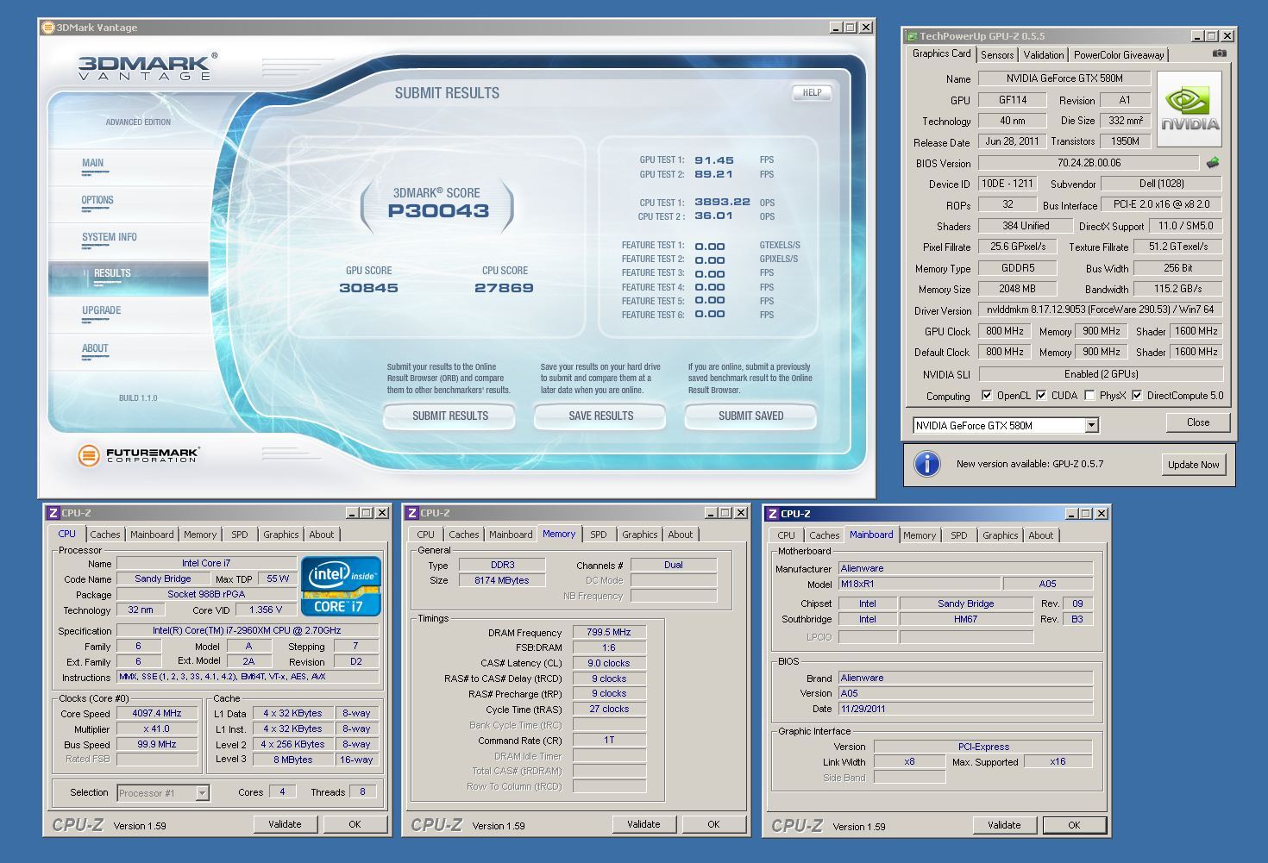The image size is (1268, 863).
Task: Click the 3DMark score P30043
Action: click(x=438, y=211)
